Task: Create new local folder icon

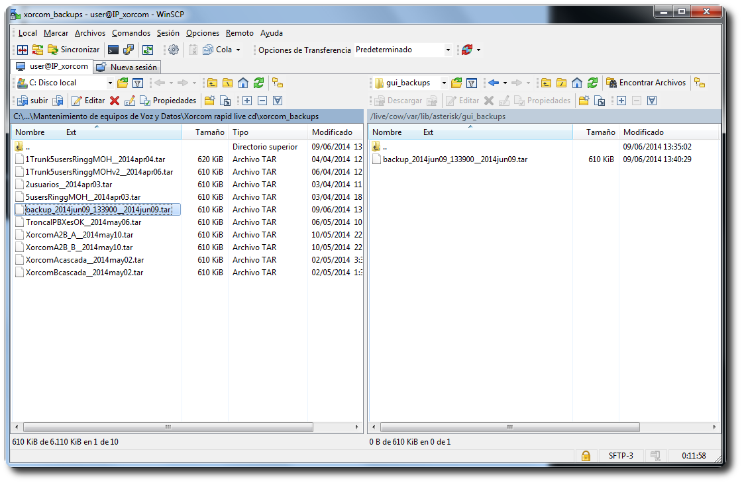Action: 209,101
